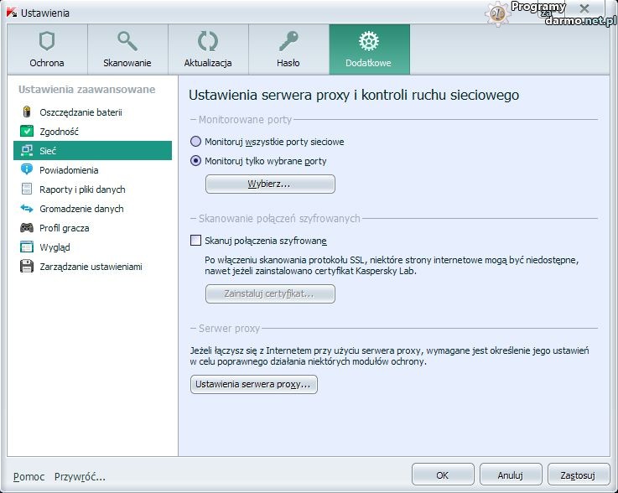This screenshot has width=618, height=493.
Task: Open Zgodność settings
Action: pyautogui.click(x=92, y=132)
